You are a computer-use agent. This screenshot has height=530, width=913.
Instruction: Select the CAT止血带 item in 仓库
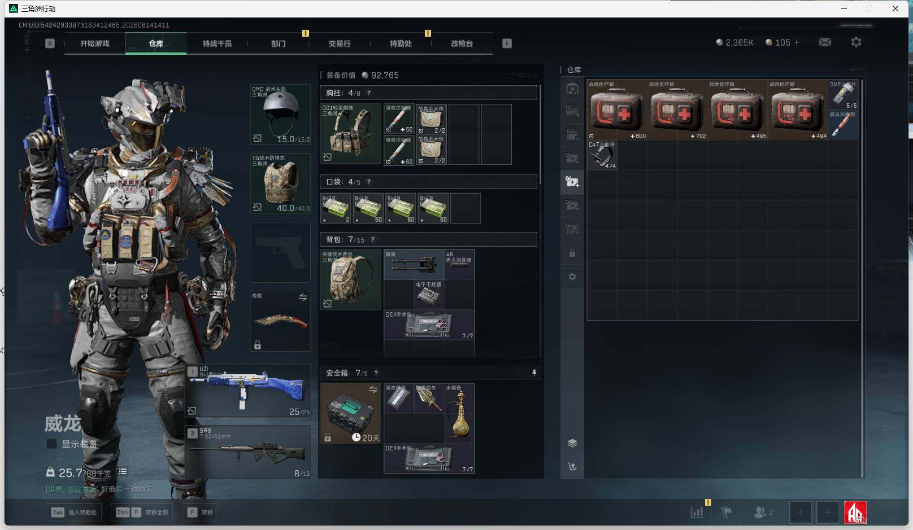(x=602, y=155)
